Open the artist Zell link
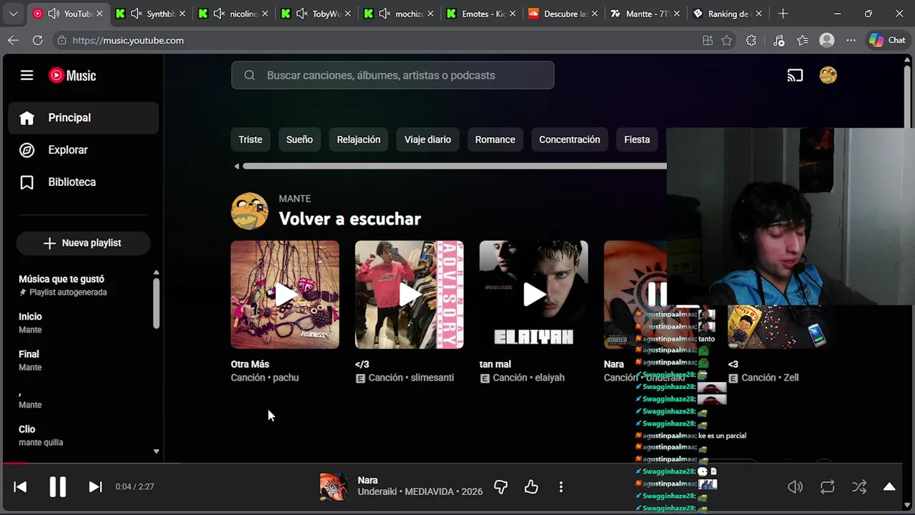This screenshot has height=515, width=915. (x=791, y=378)
